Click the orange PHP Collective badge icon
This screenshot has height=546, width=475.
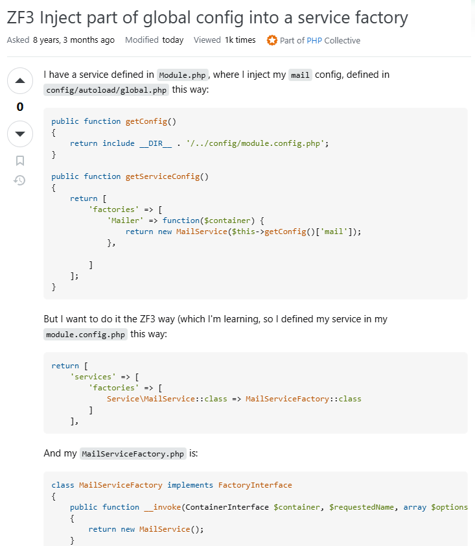272,40
